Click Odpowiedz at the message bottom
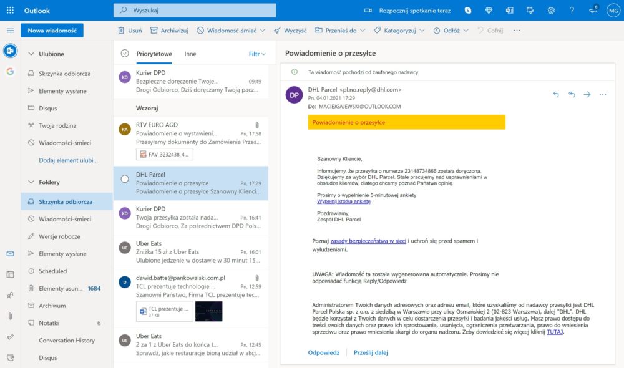 (323, 352)
